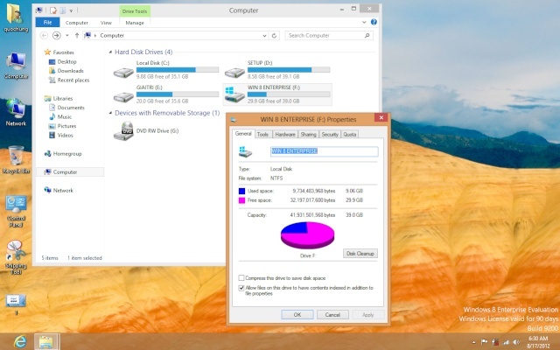Open Explorer help question mark
Viewport: 560px width, 350px height.
coord(374,22)
